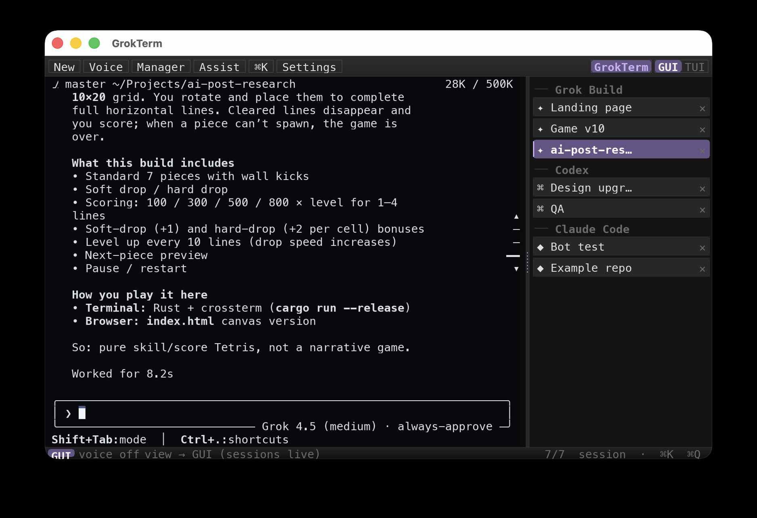Screen dimensions: 757x518
Task: Open the QA Codex session
Action: tap(621, 209)
